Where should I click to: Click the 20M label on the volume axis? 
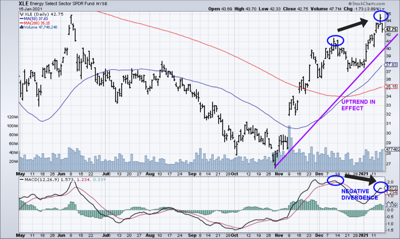[13, 161]
